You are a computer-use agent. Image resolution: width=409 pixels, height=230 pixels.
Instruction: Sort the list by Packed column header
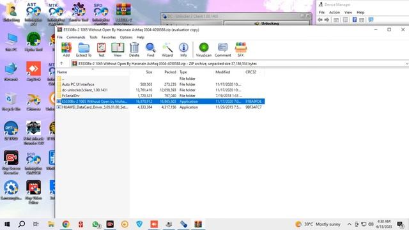point(171,72)
